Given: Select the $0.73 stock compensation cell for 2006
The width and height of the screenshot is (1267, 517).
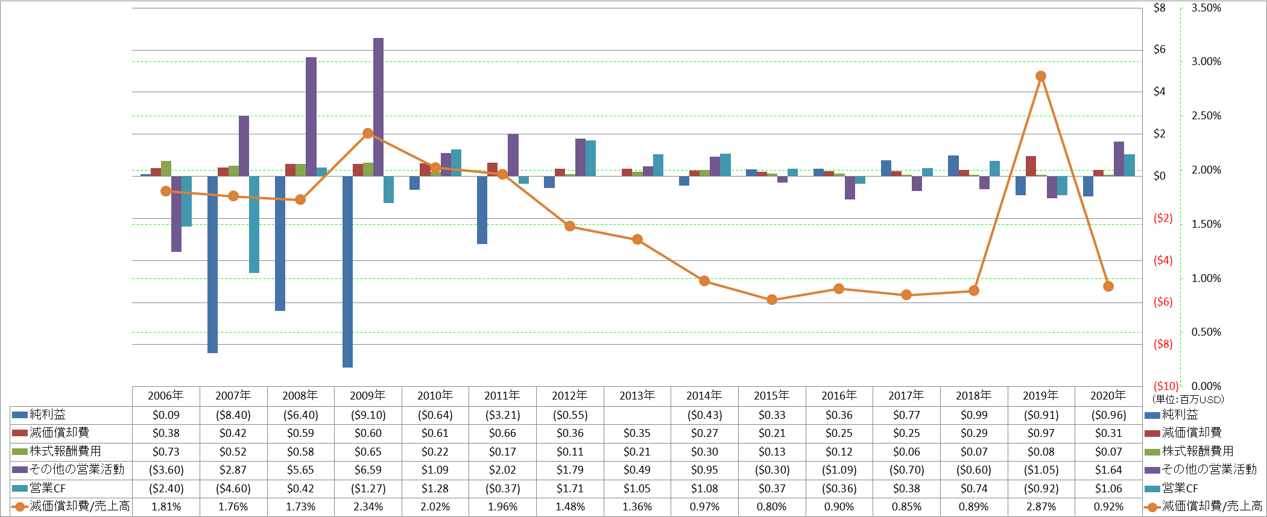Looking at the screenshot, I should tap(166, 452).
